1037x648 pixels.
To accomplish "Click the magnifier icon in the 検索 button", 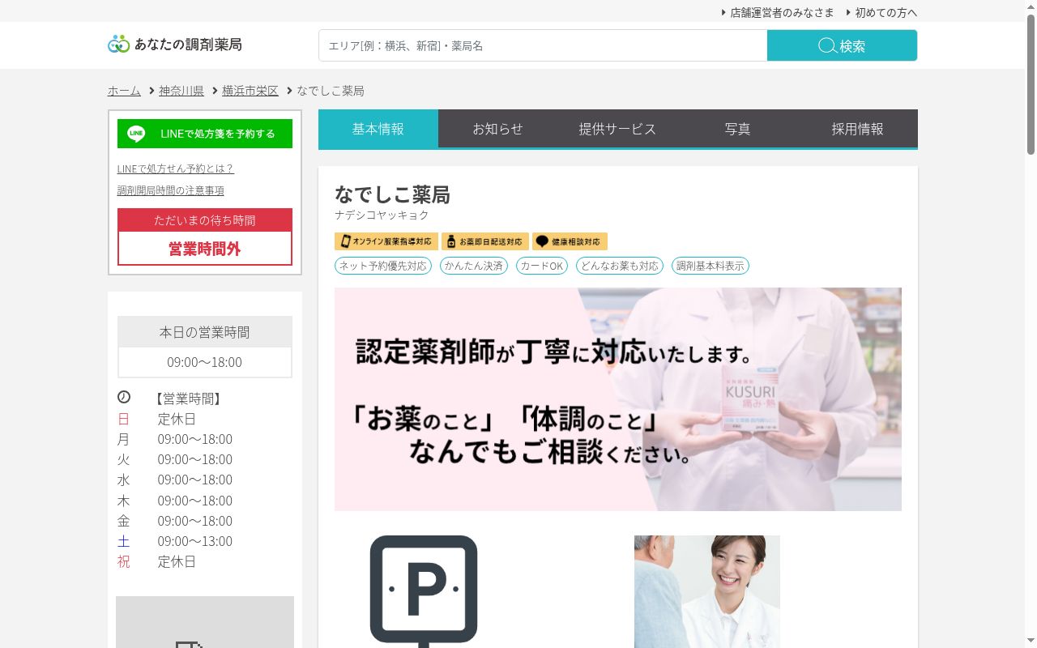I will coord(827,45).
